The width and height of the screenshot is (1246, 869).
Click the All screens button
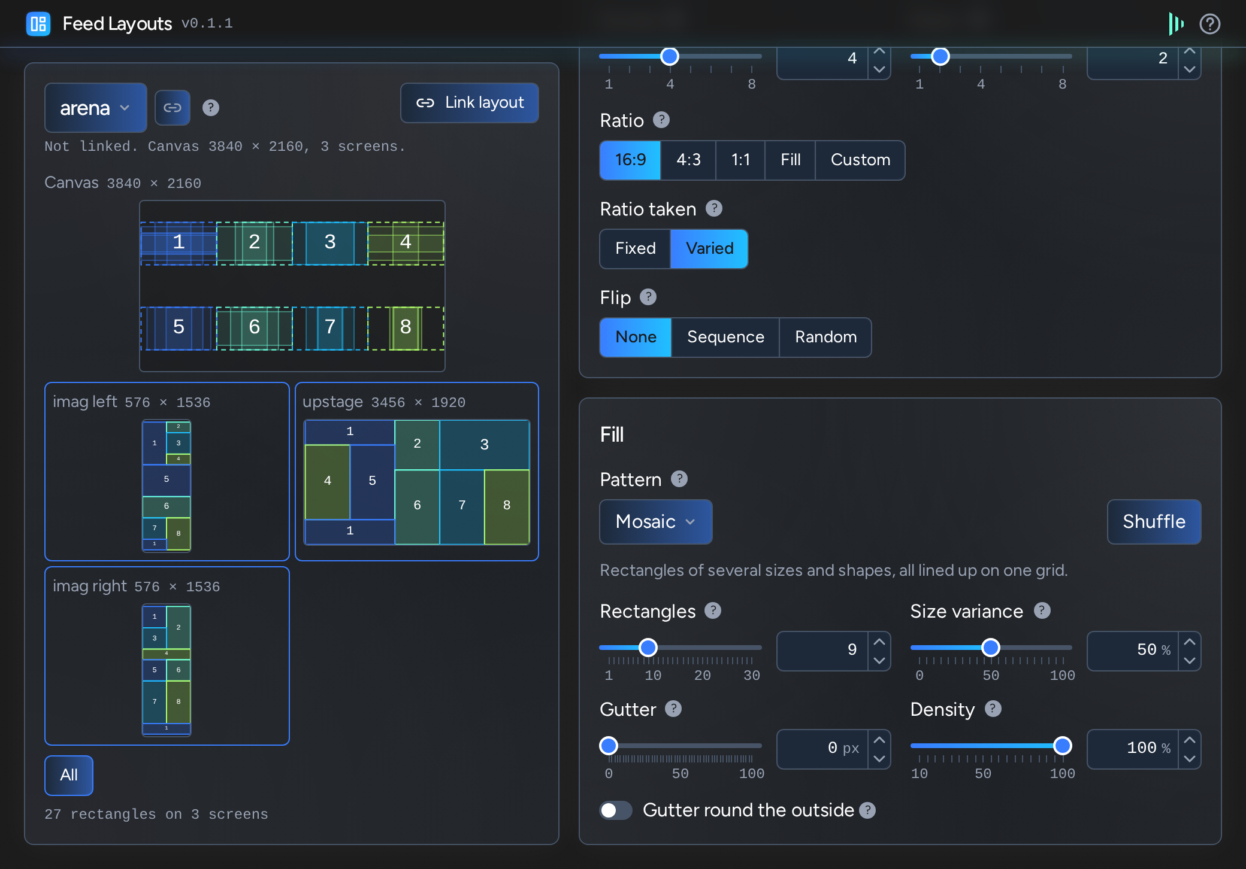click(69, 775)
